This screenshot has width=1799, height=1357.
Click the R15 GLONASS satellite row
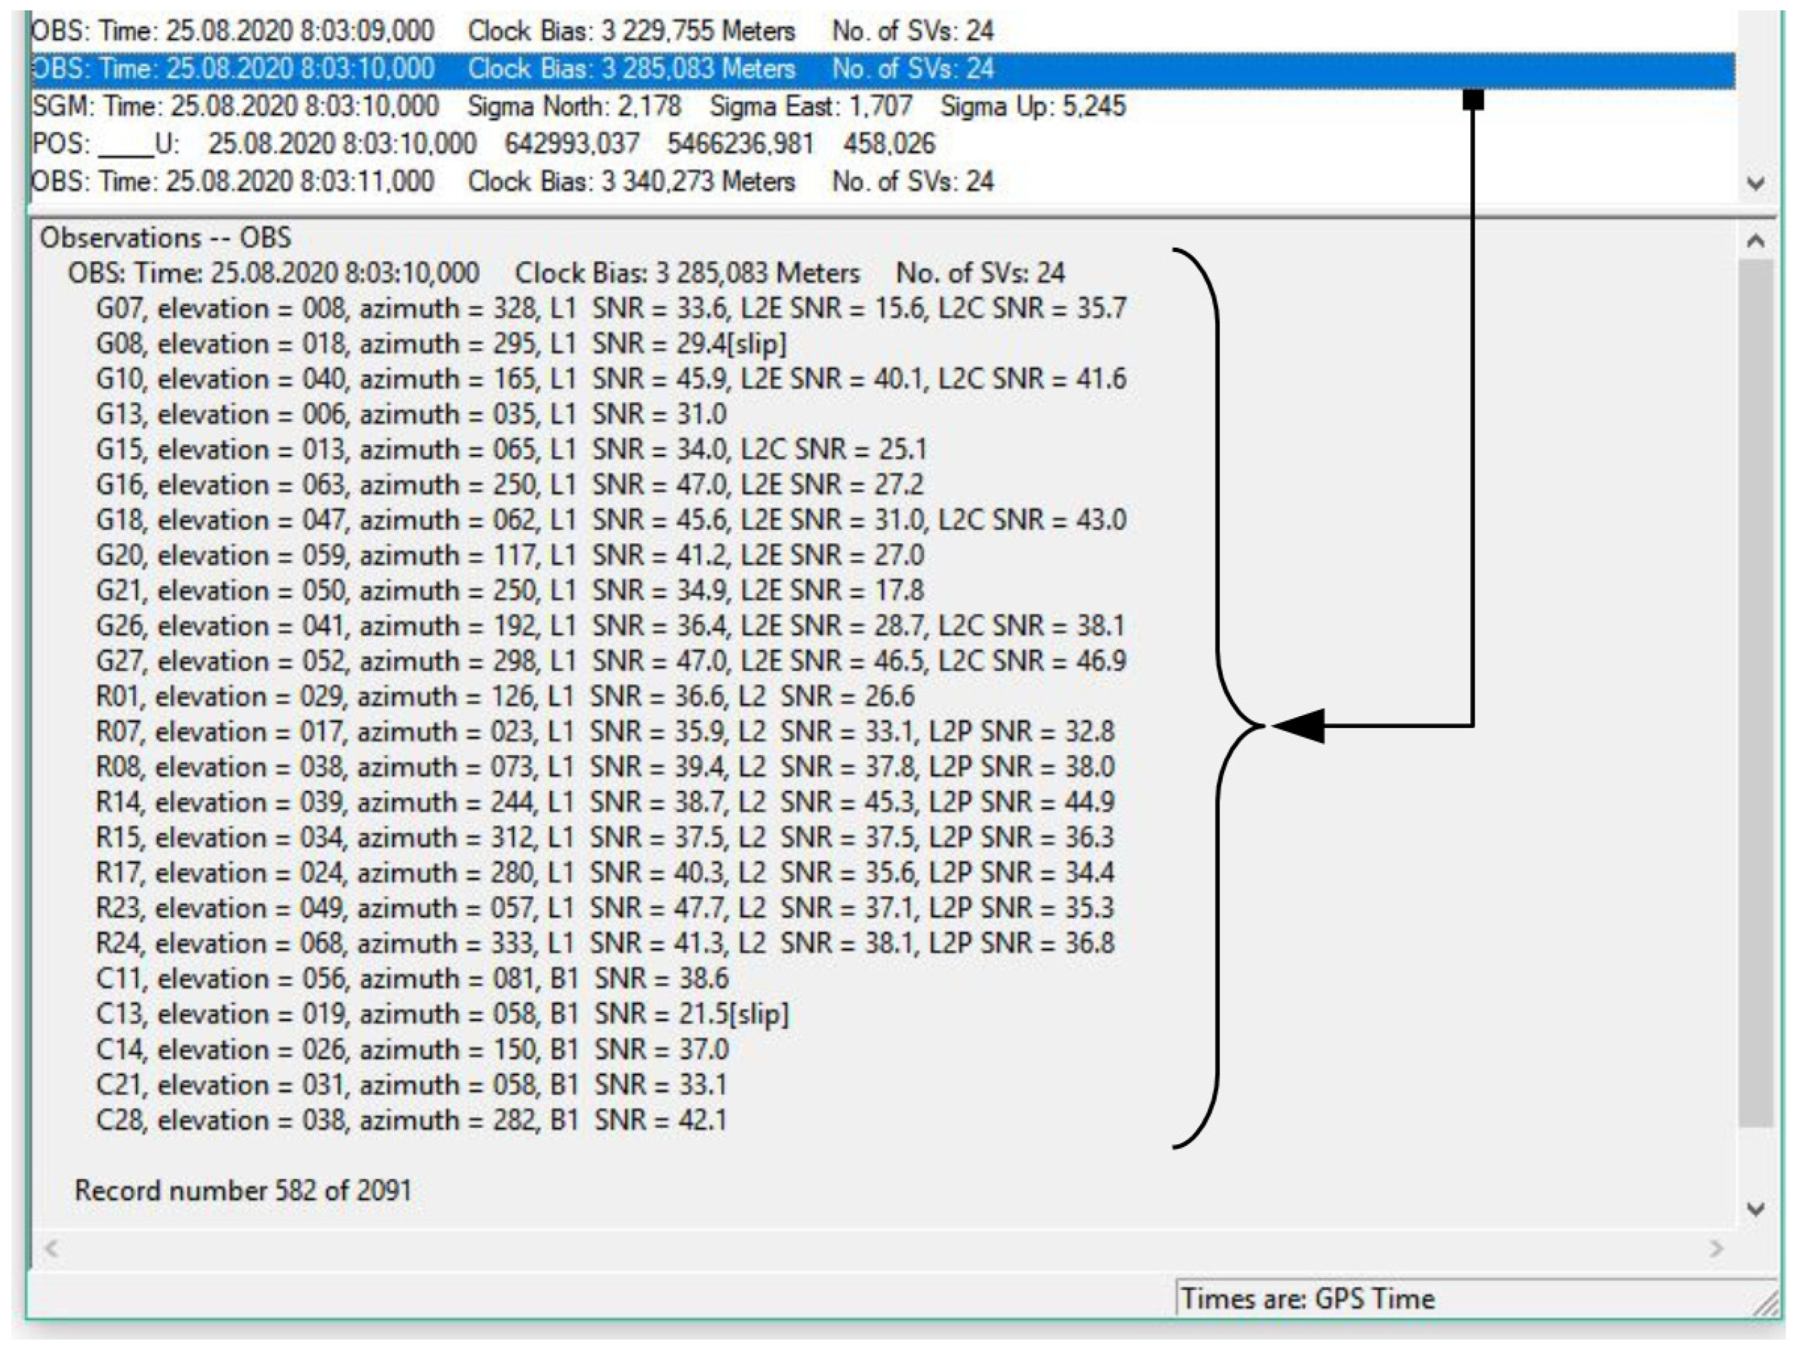[605, 839]
